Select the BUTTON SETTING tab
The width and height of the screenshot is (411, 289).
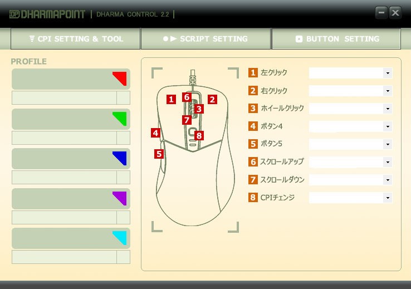336,39
